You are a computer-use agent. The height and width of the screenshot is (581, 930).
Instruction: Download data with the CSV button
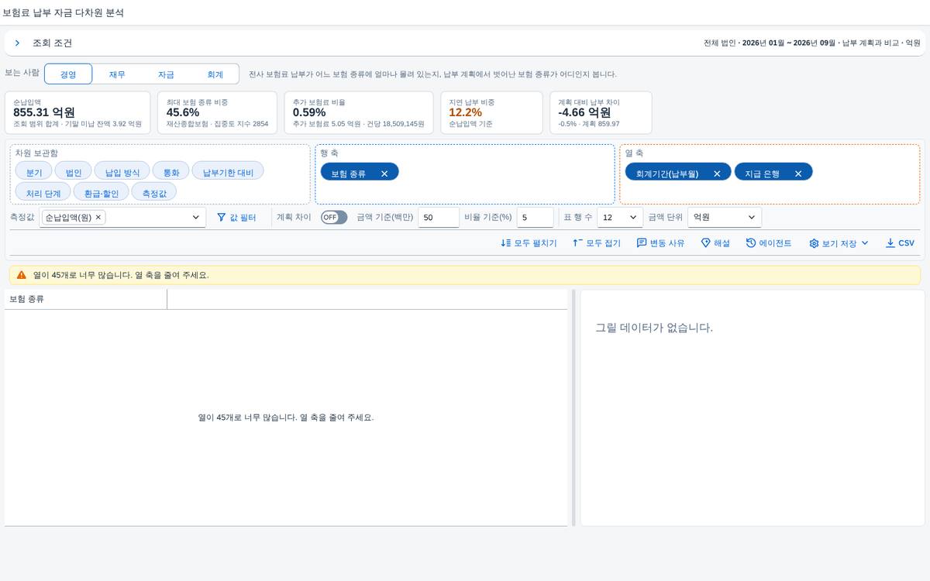pyautogui.click(x=900, y=243)
